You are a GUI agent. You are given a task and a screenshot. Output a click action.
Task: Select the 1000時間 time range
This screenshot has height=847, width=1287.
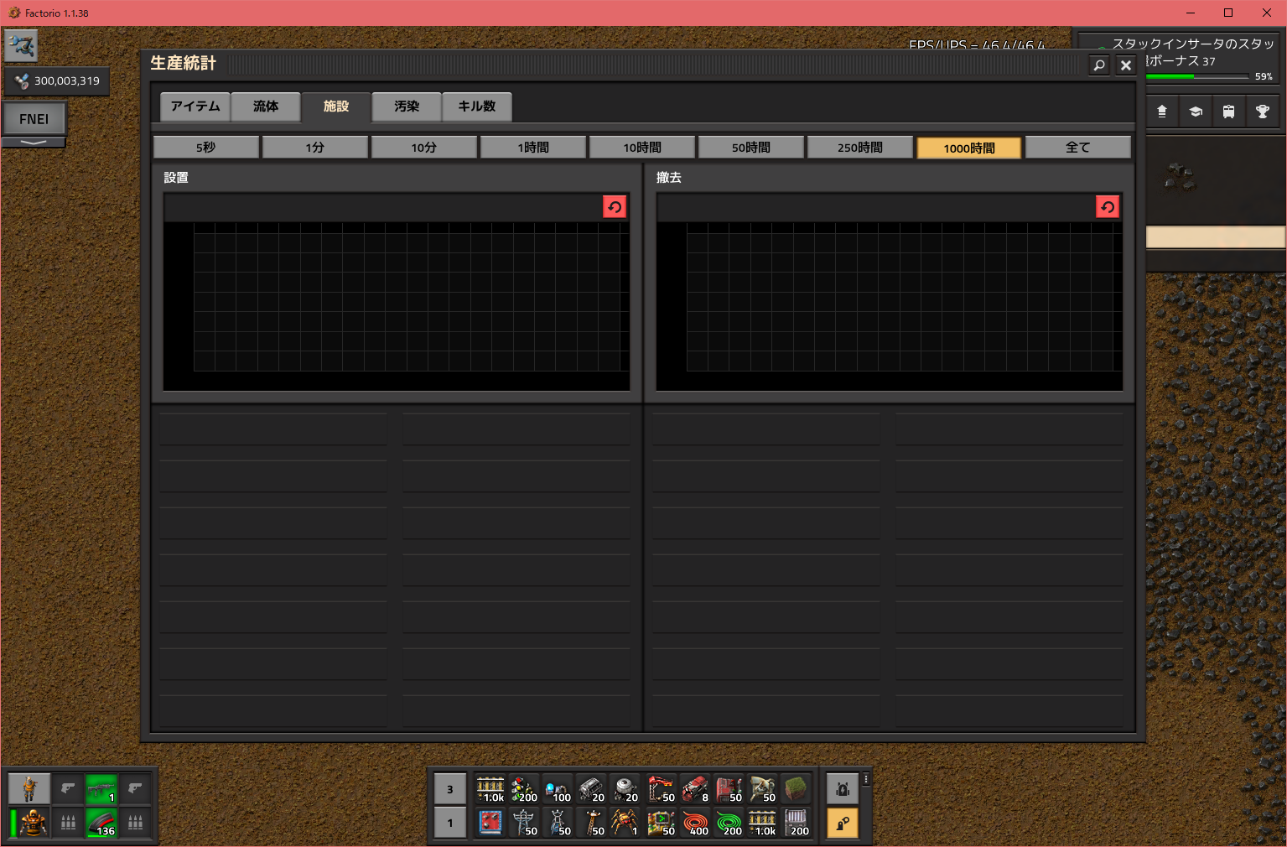(969, 148)
